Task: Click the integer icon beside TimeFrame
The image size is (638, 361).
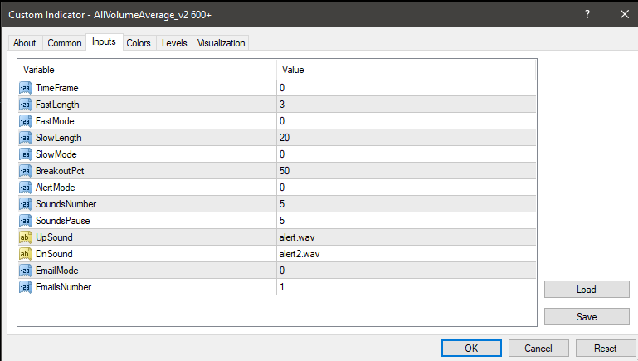Action: pyautogui.click(x=25, y=88)
